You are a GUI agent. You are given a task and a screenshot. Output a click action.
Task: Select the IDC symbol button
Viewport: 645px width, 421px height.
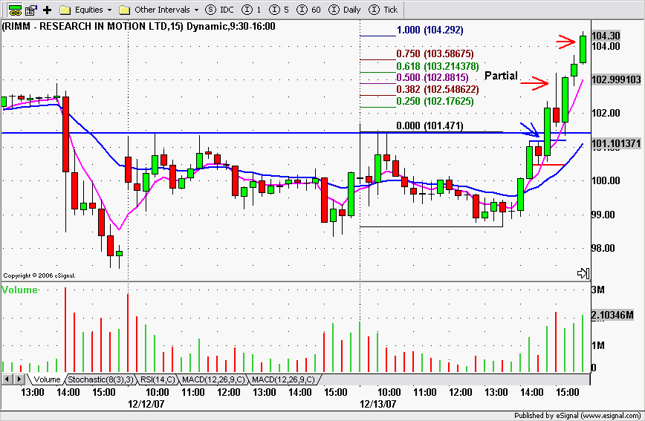219,10
